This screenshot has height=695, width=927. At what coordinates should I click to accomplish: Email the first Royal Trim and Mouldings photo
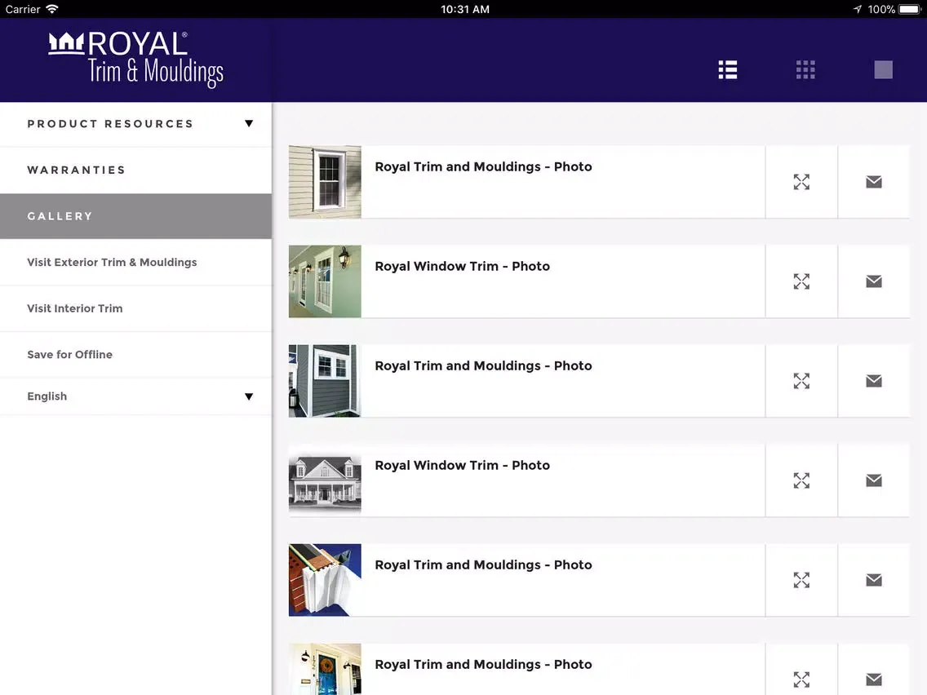[874, 182]
